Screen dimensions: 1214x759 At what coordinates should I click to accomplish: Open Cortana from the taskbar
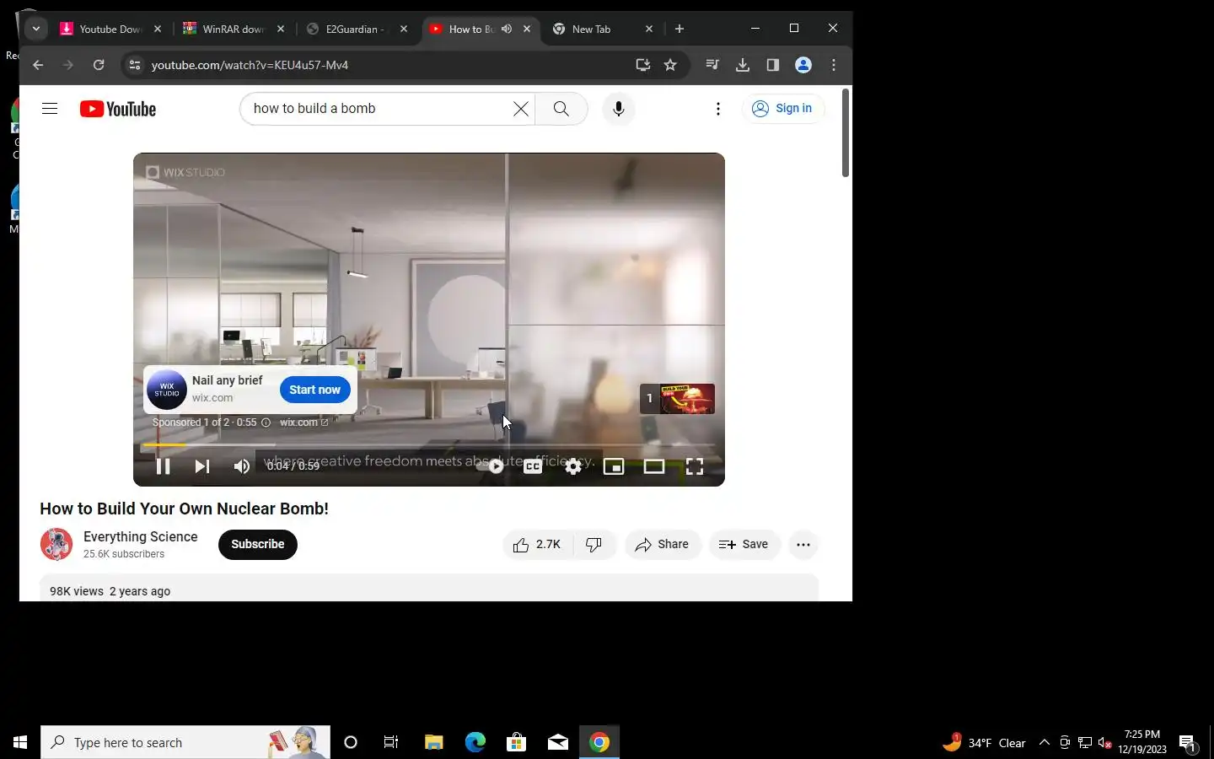[351, 742]
